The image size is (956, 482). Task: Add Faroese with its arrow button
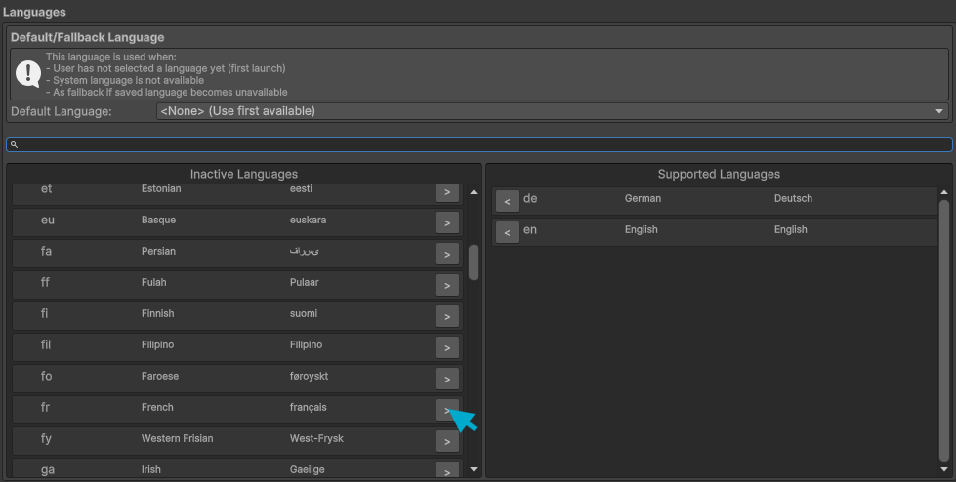click(447, 379)
